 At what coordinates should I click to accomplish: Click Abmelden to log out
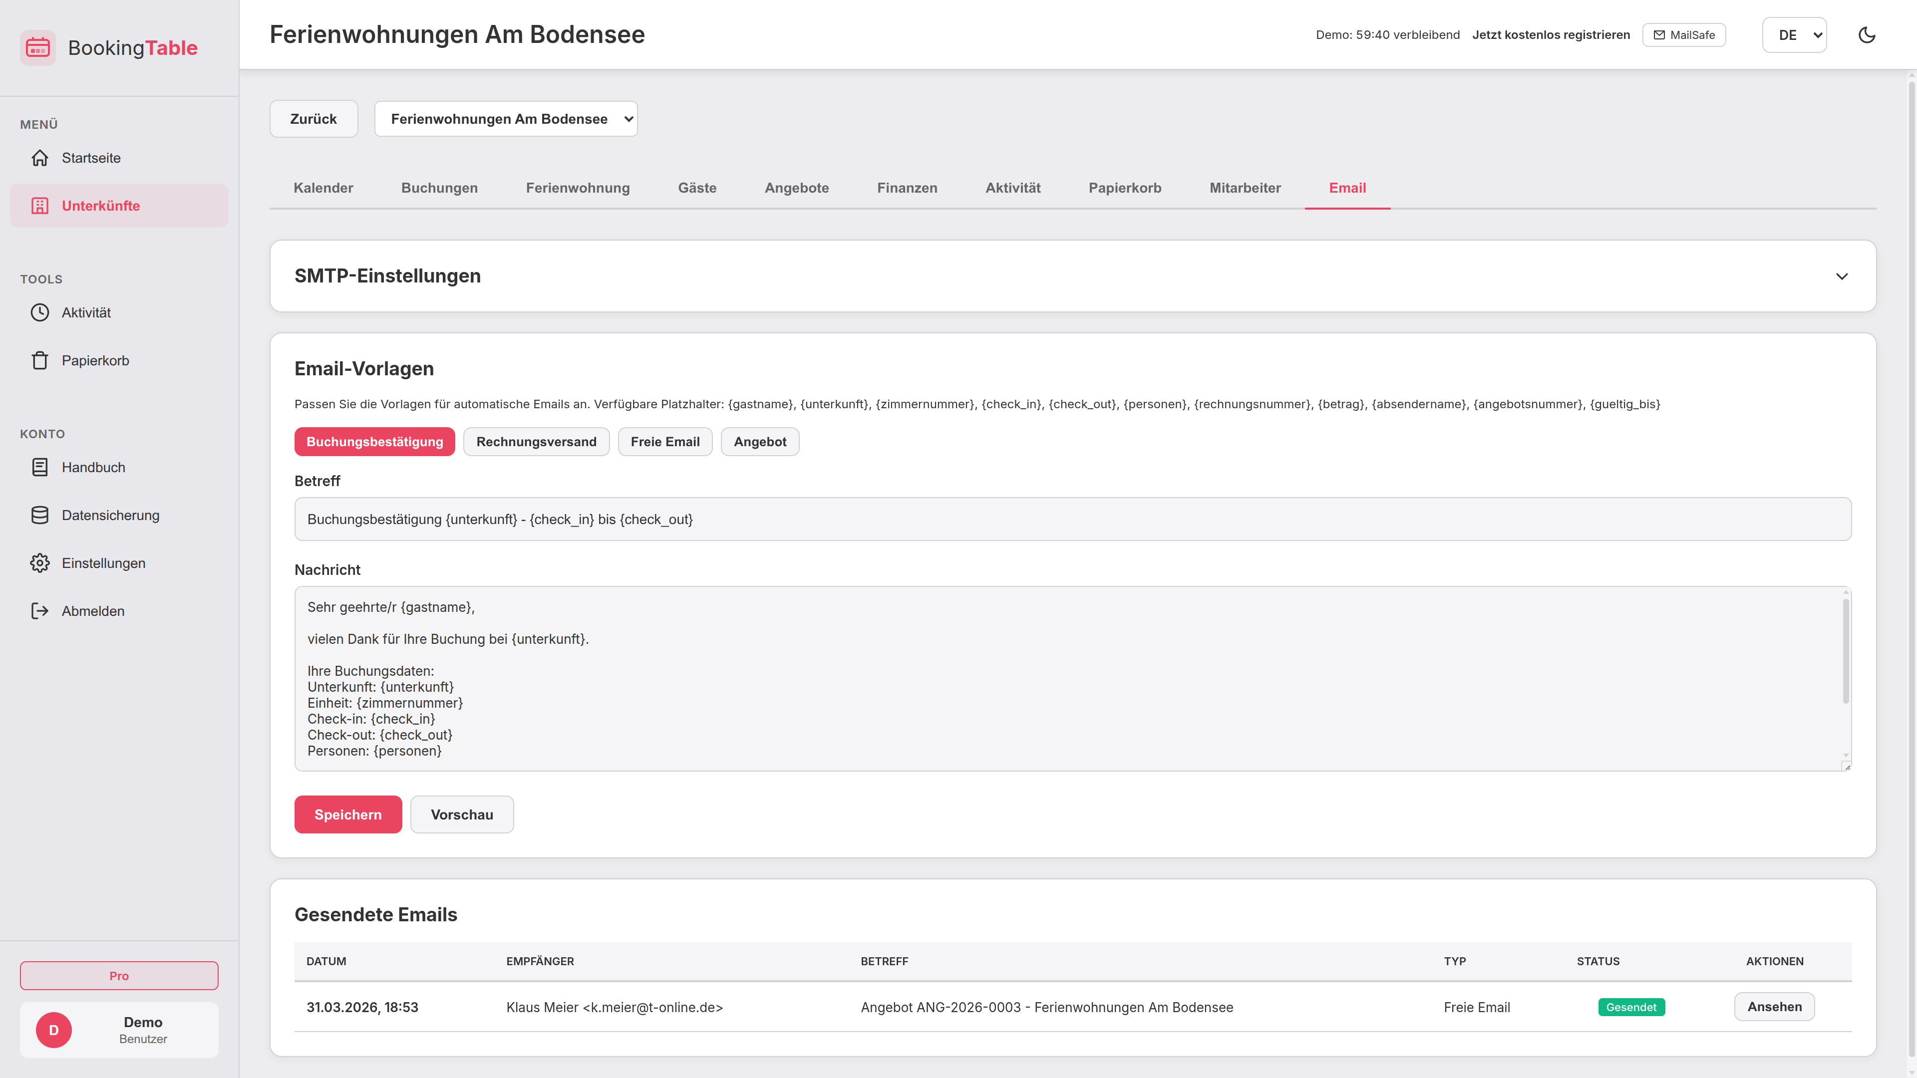119,611
